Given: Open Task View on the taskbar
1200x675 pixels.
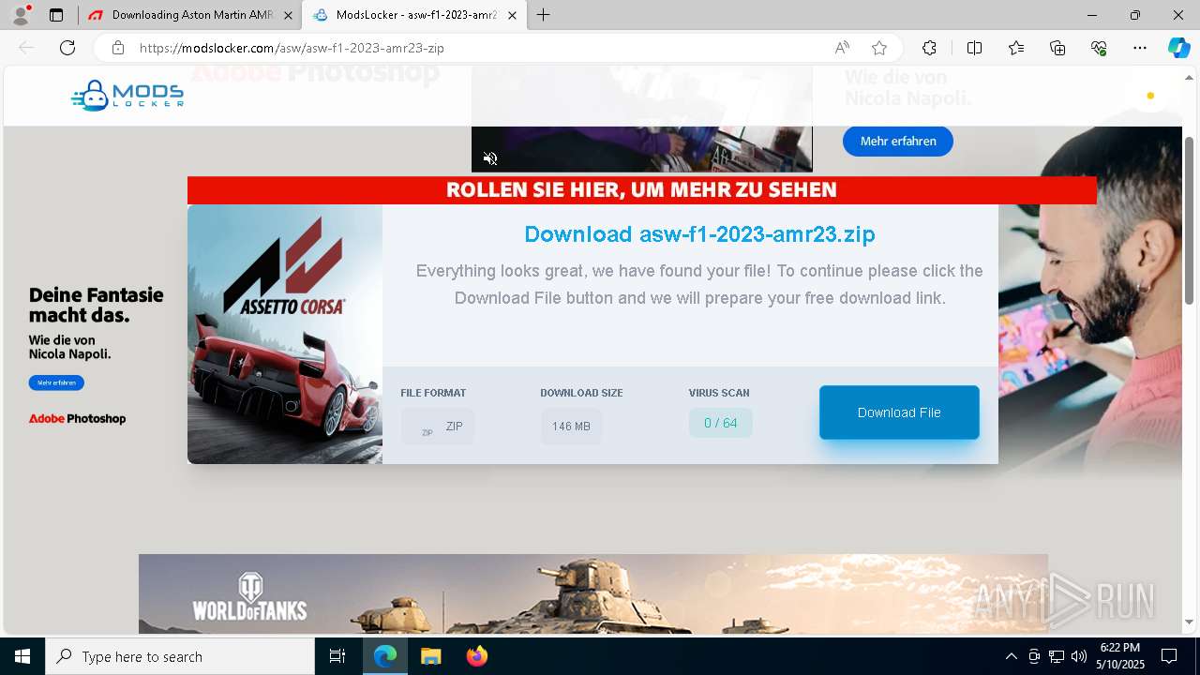Looking at the screenshot, I should click(337, 656).
